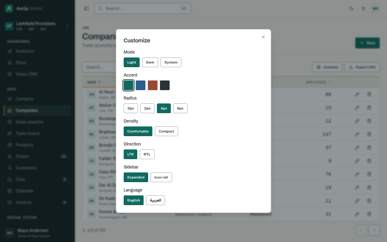Image resolution: width=387 pixels, height=242 pixels.
Task: Open the Columns button
Action: coord(327,67)
